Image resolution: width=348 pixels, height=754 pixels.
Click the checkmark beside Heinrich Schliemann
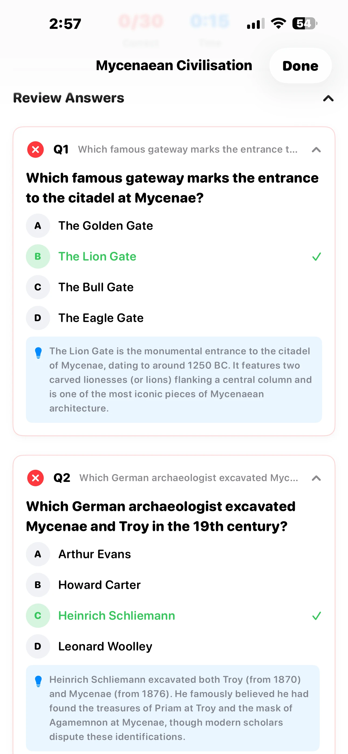(x=316, y=616)
